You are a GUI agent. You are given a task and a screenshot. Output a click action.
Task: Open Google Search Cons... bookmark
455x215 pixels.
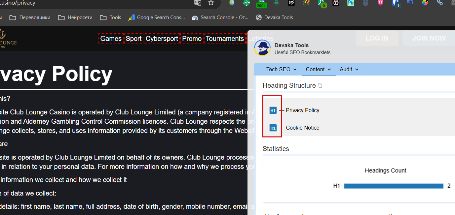click(x=157, y=17)
